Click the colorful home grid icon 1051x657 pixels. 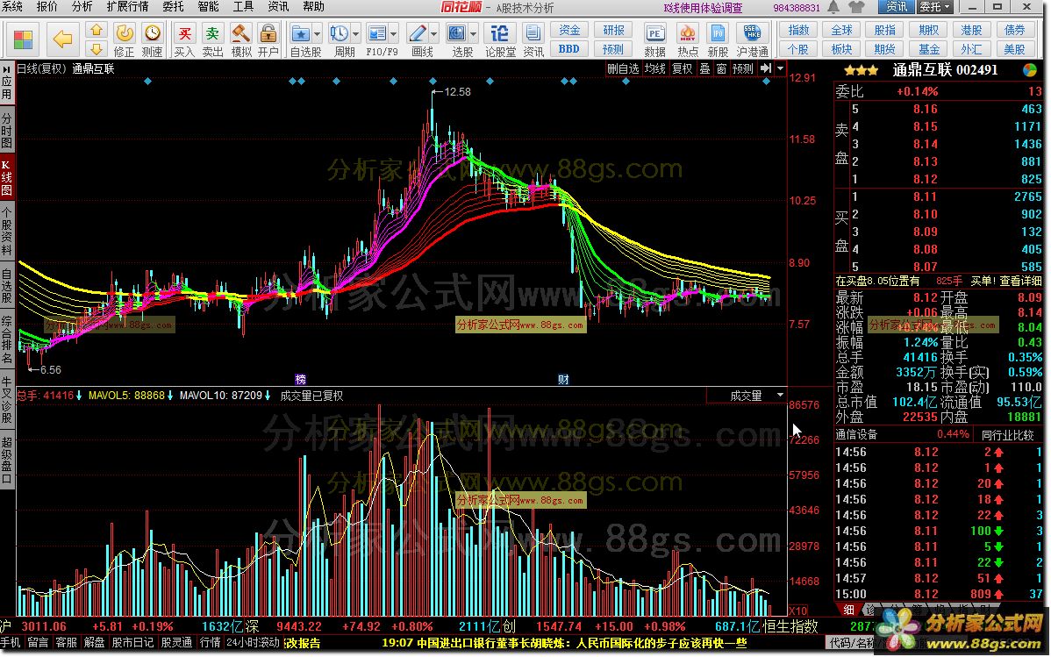click(x=23, y=39)
